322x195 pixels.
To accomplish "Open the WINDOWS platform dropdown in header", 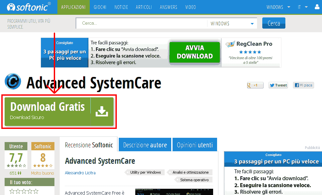I will [x=278, y=7].
